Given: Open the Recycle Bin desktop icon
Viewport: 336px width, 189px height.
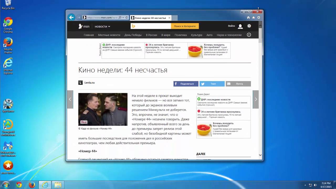Looking at the screenshot, I should tap(8, 5).
